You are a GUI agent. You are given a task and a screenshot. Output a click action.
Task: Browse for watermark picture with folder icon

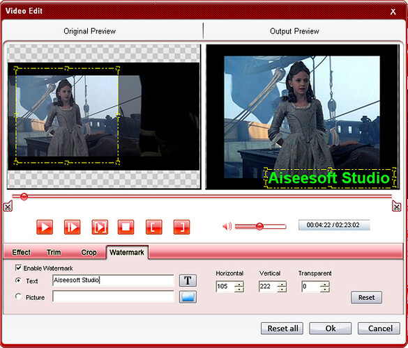(188, 297)
